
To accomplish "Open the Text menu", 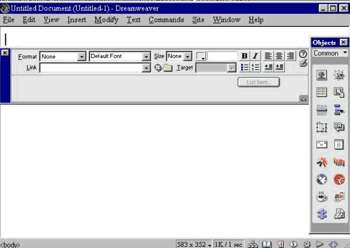I will click(133, 20).
